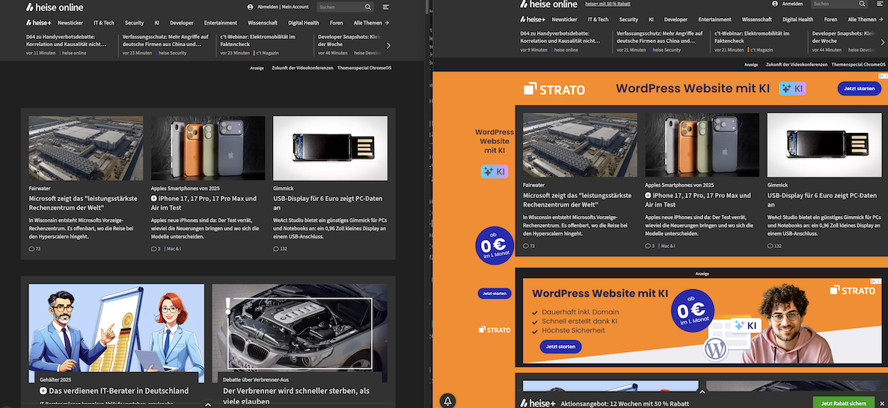Open comments bubble 132 in right window

[x=775, y=246]
